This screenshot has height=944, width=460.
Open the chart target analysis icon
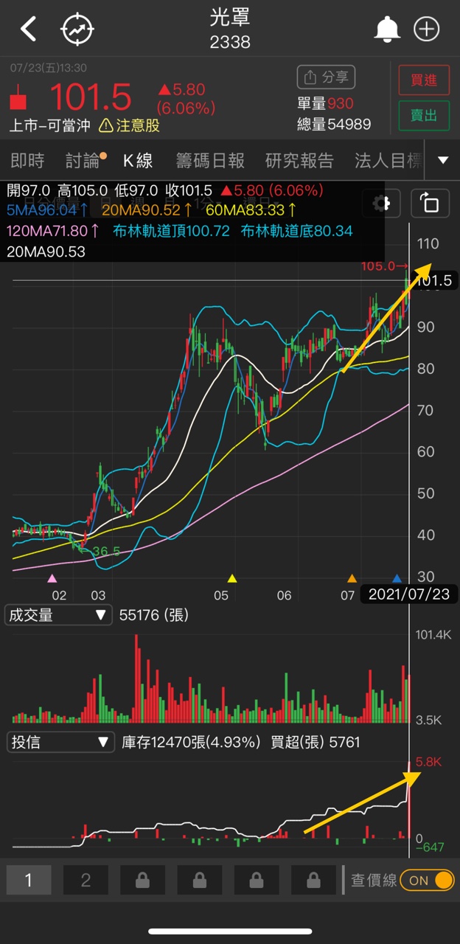tap(77, 29)
